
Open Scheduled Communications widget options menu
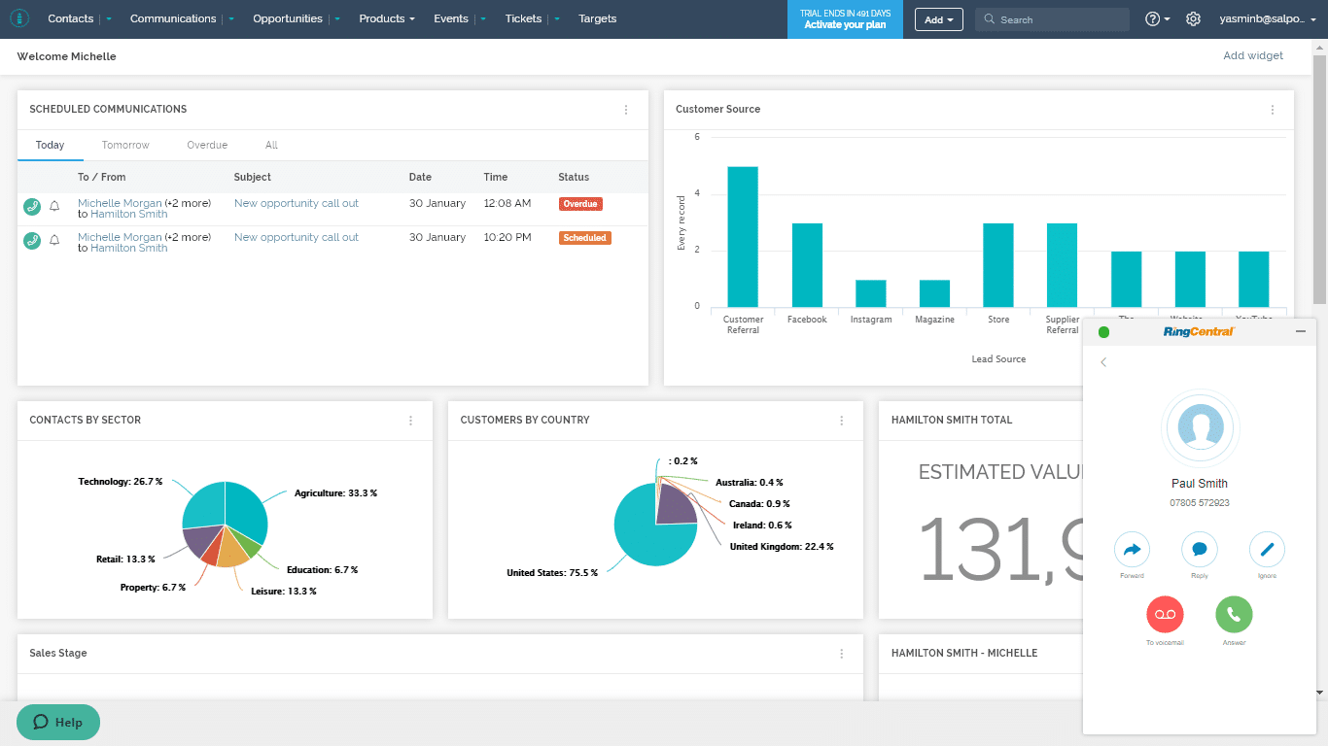[x=626, y=110]
